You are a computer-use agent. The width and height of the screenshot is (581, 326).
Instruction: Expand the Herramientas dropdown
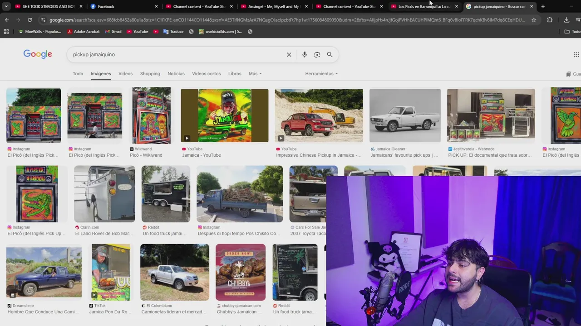(321, 74)
